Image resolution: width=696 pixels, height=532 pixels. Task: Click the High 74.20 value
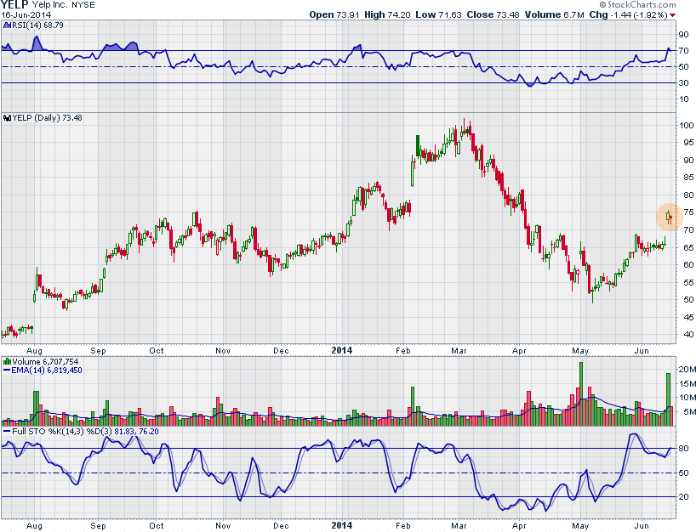click(x=387, y=14)
